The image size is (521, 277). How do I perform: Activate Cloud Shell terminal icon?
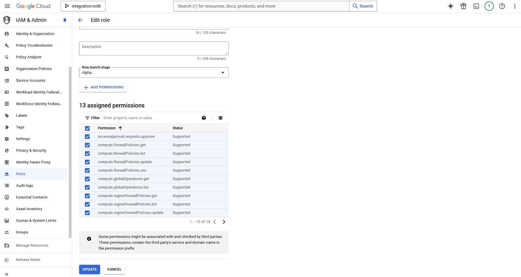point(476,6)
